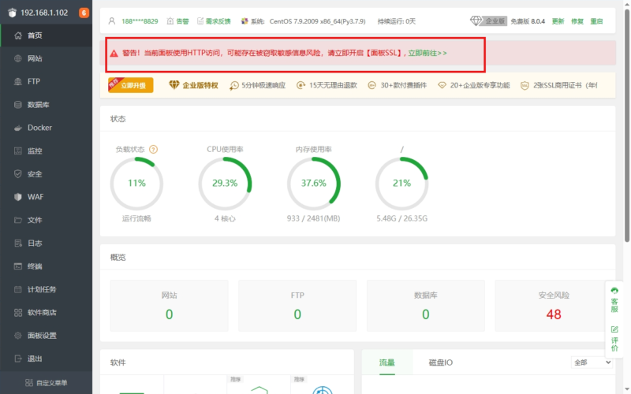Click the 37.6% memory usage gauge
The height and width of the screenshot is (394, 631).
click(x=313, y=184)
